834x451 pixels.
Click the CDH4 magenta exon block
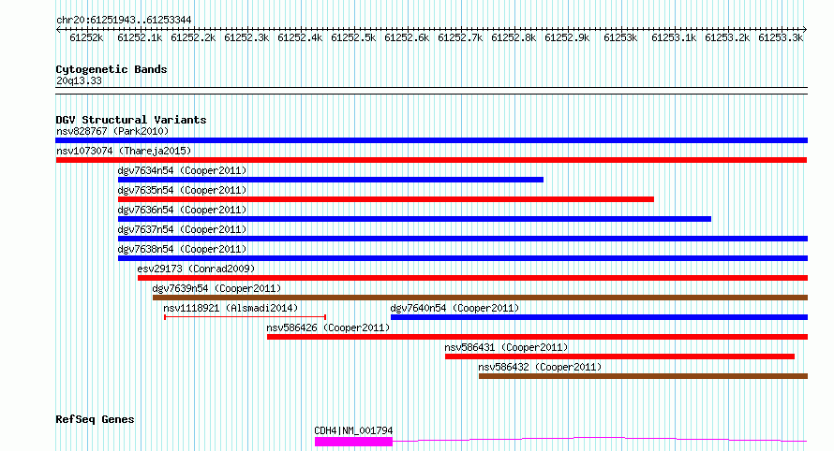coord(353,442)
